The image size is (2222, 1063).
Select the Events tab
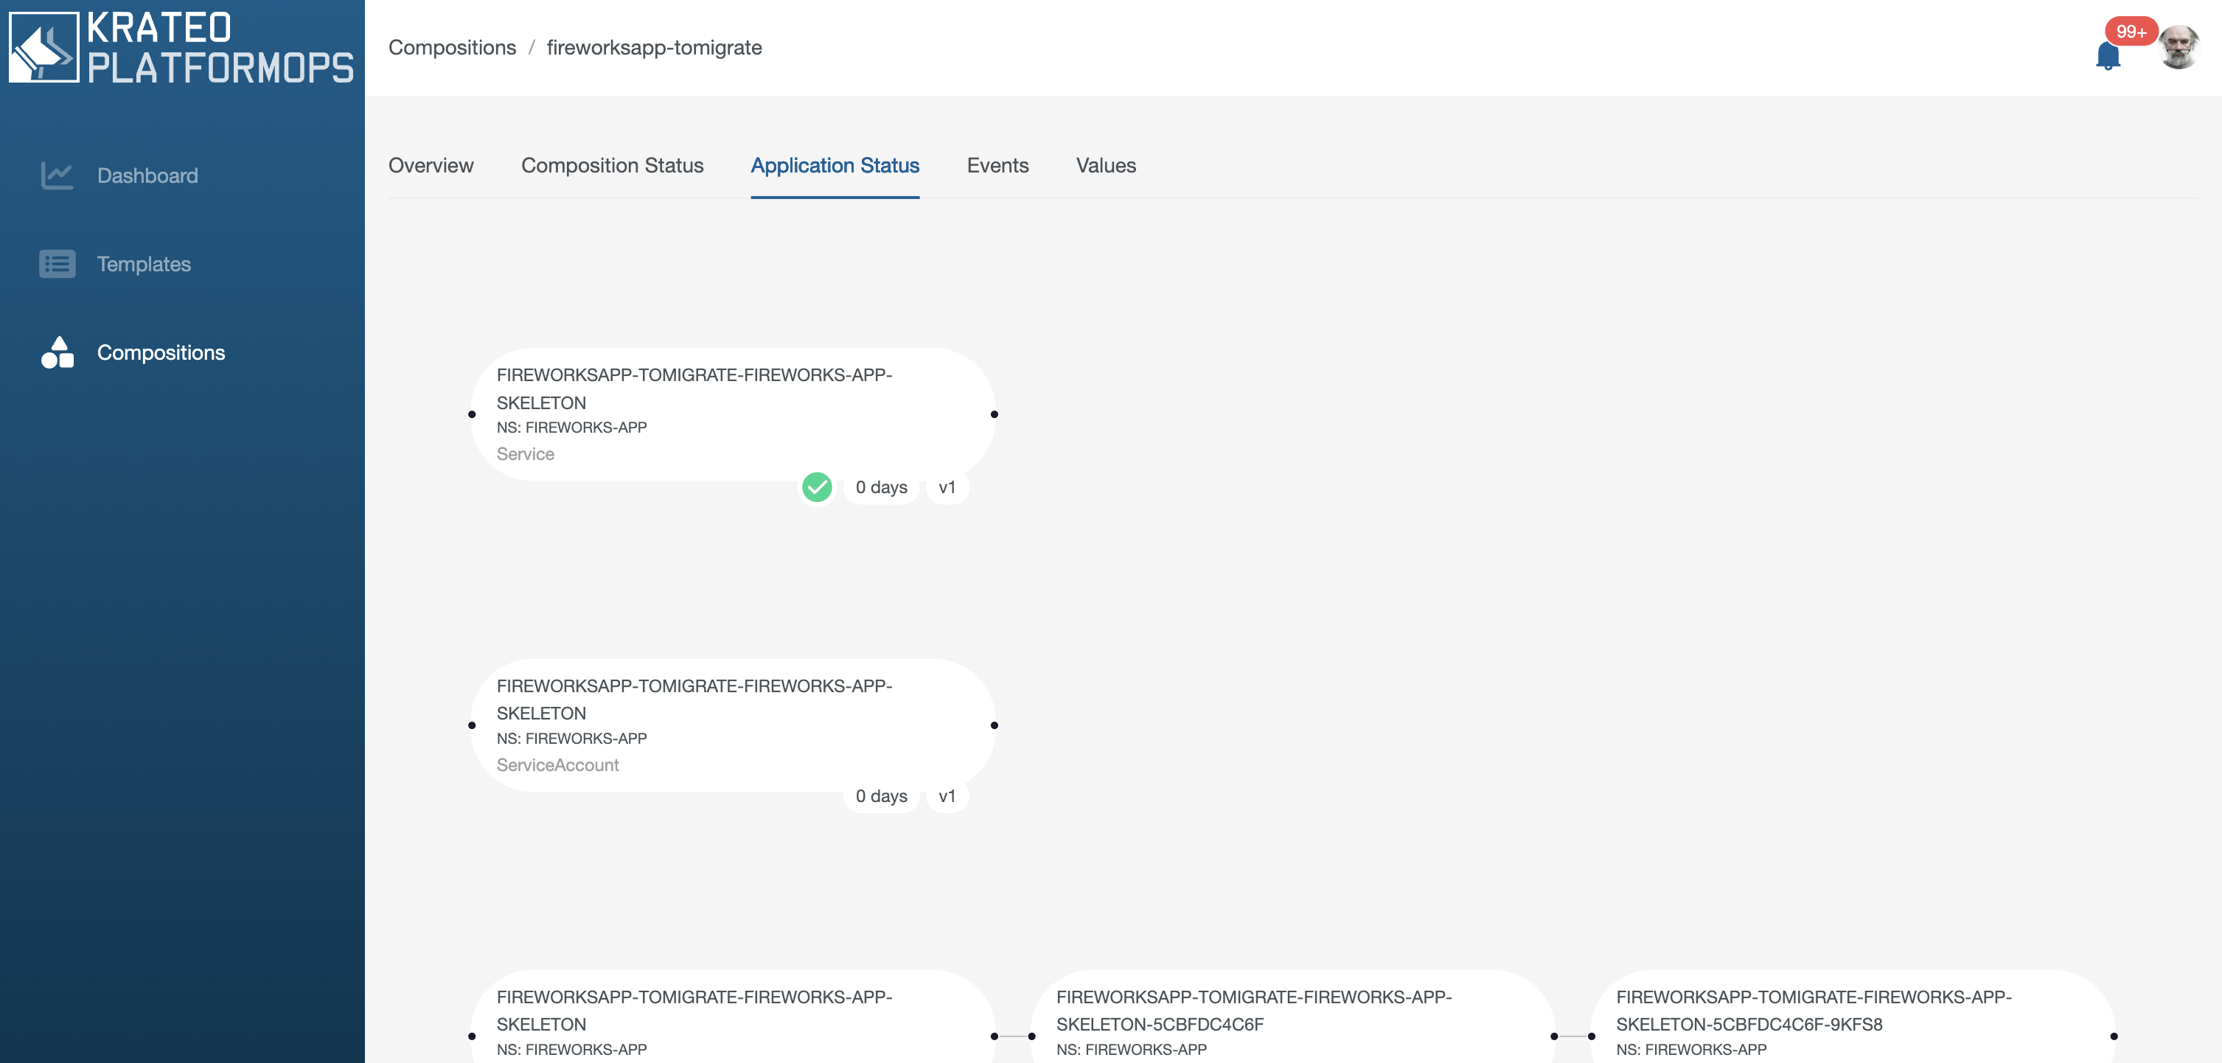pos(997,166)
